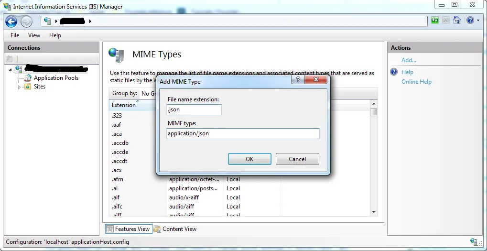
Task: Select Sites in Connections tree
Action: (x=40, y=87)
